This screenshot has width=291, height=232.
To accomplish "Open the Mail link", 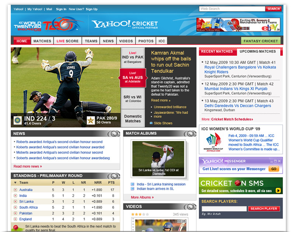I will [49, 9].
